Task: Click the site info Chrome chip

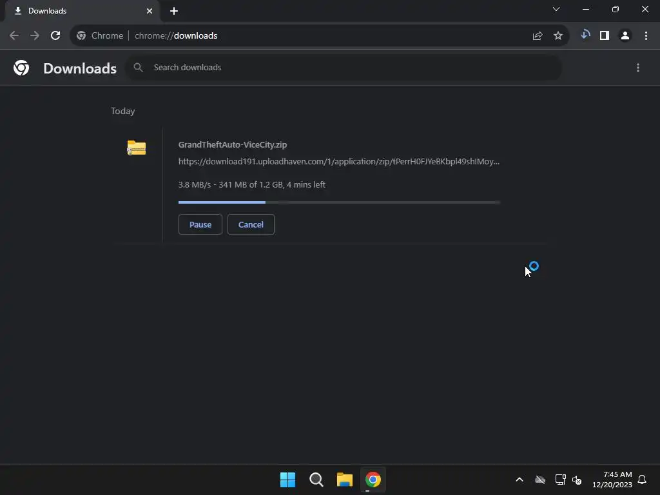Action: pos(100,36)
